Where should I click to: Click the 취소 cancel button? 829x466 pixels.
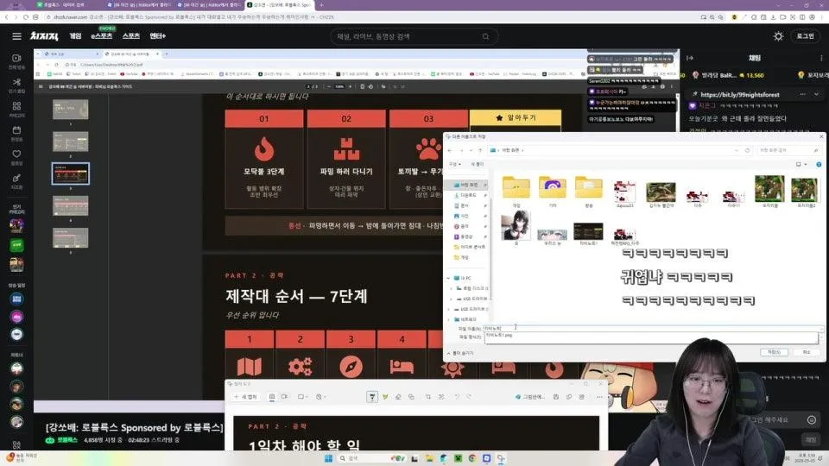[807, 352]
